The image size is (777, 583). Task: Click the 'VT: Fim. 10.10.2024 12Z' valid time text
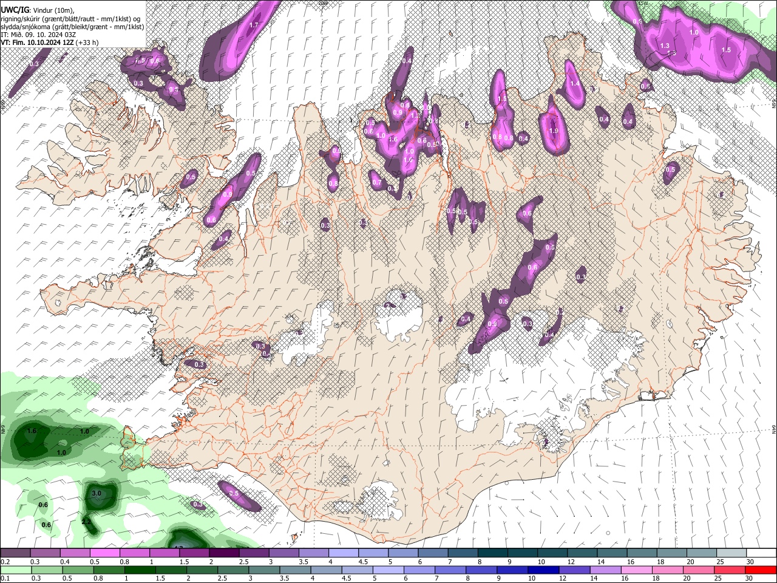38,43
